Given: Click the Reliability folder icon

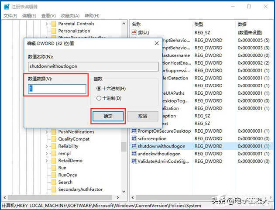Looking at the screenshot, I should coord(54,146).
